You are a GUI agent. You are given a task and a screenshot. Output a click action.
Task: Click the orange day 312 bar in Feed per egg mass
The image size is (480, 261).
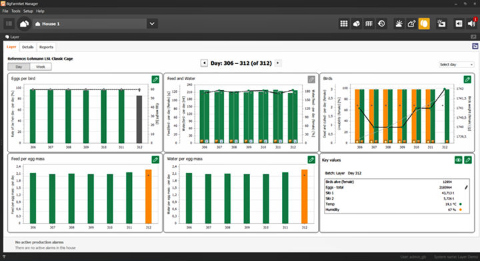tap(149, 196)
